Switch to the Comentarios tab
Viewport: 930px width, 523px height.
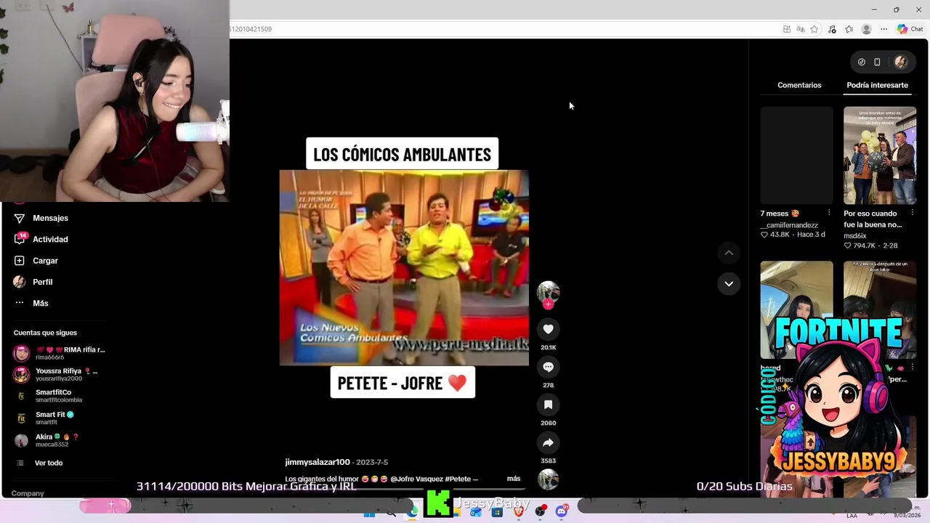point(799,85)
